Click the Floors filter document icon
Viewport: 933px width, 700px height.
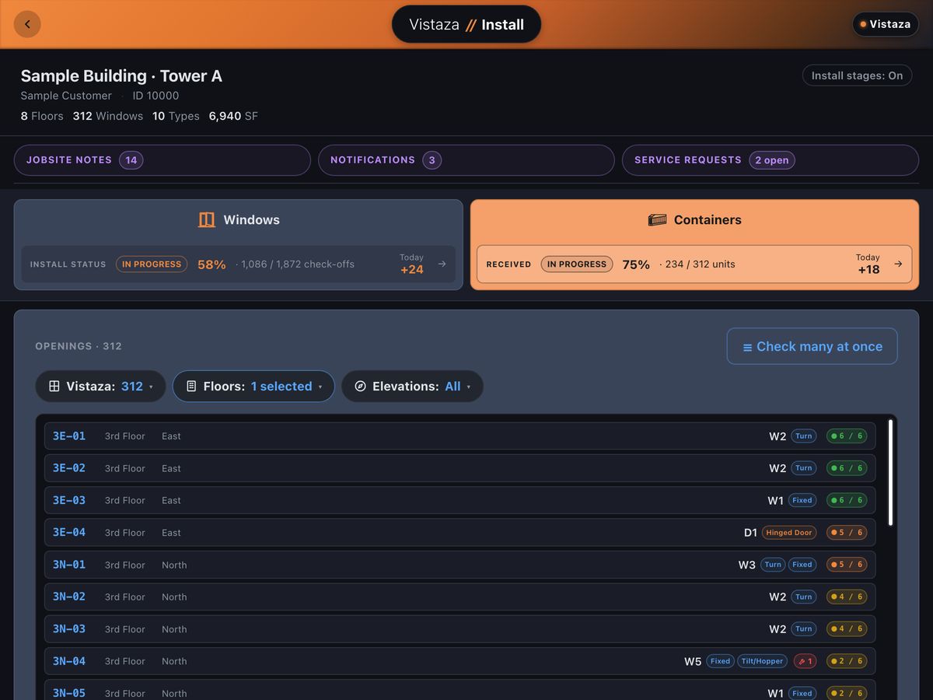coord(191,387)
